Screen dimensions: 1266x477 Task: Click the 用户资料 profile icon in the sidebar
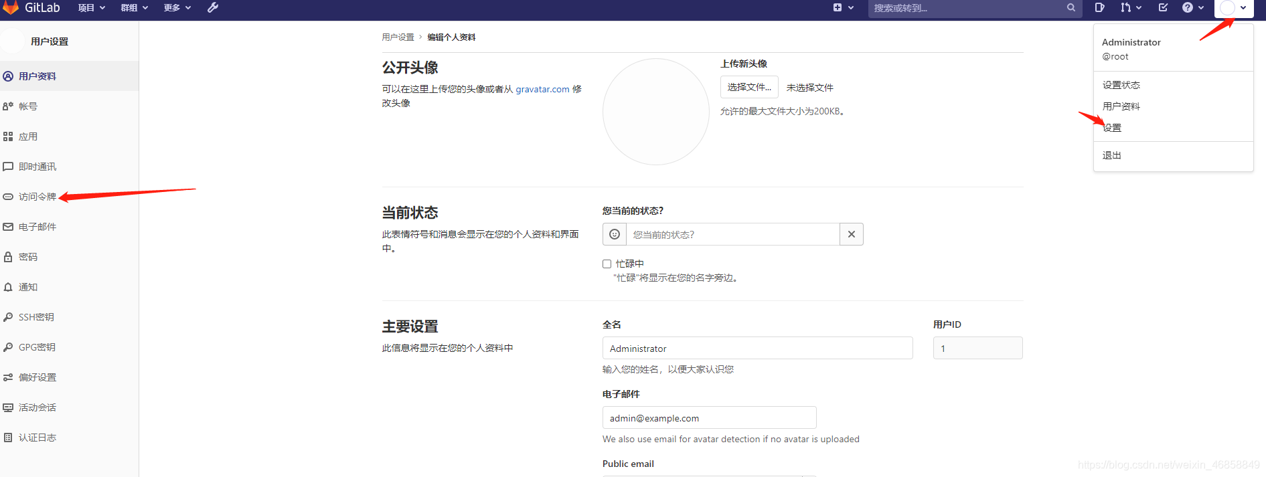point(8,76)
